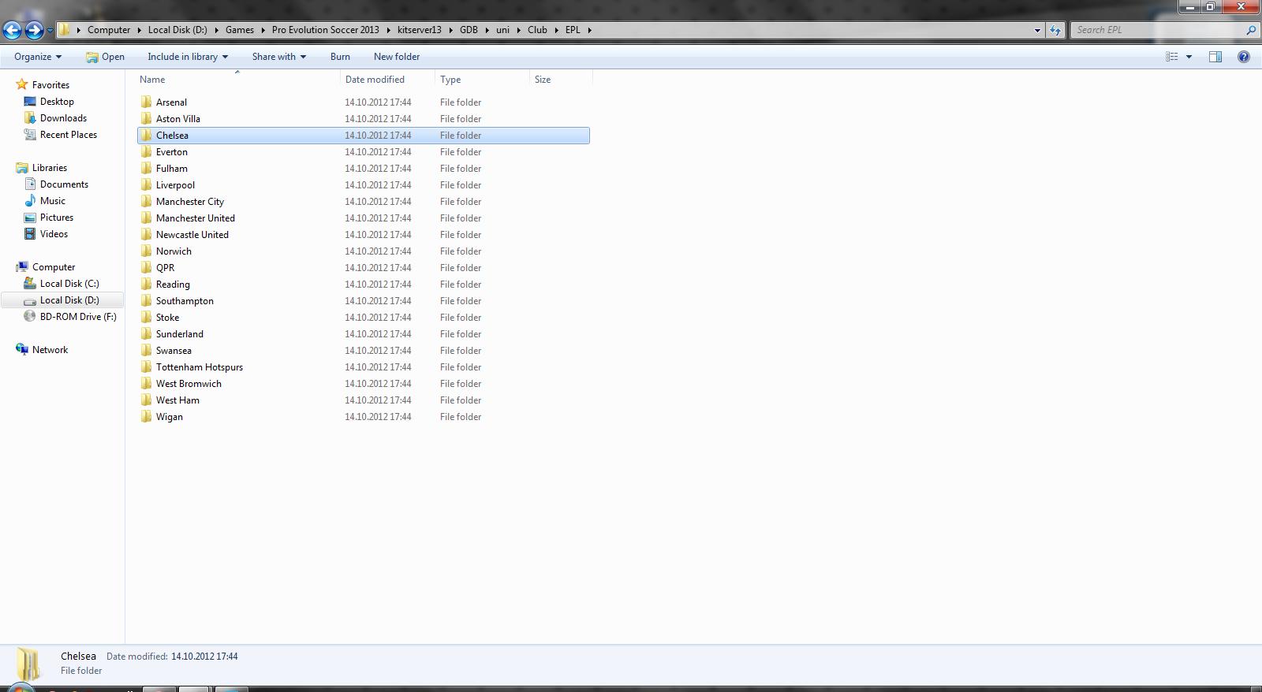Select the Stoke folder
The height and width of the screenshot is (692, 1262).
pyautogui.click(x=363, y=318)
